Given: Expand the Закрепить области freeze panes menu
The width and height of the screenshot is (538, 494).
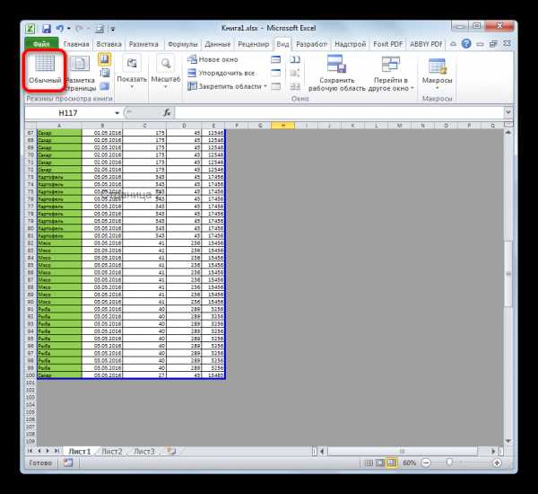Looking at the screenshot, I should click(x=227, y=86).
